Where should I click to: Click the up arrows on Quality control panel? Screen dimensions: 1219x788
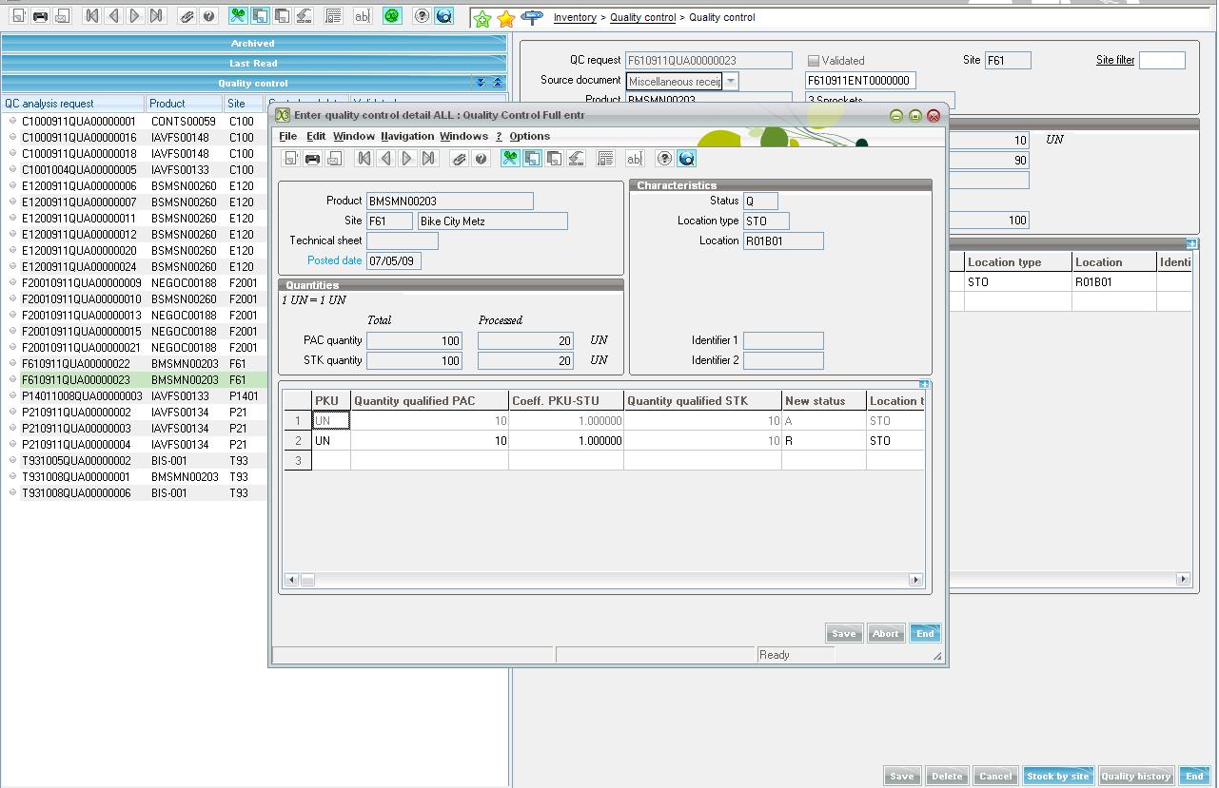(x=497, y=83)
